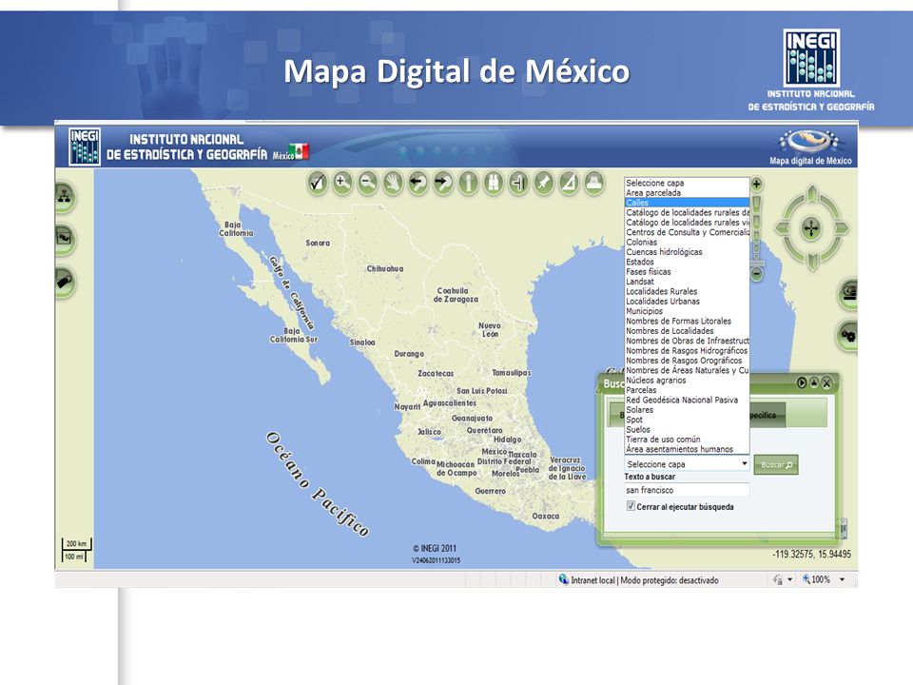913x685 pixels.
Task: Select the set-square measure tool
Action: 569,183
